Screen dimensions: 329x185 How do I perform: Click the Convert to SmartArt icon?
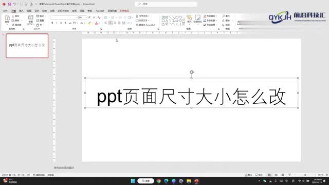137,25
